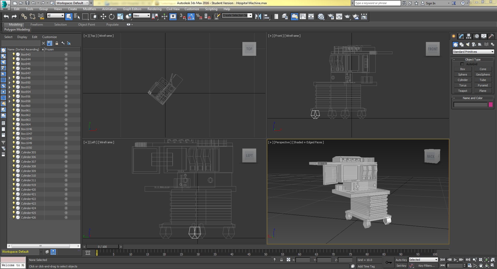Open the Modify command panel tab

click(461, 36)
